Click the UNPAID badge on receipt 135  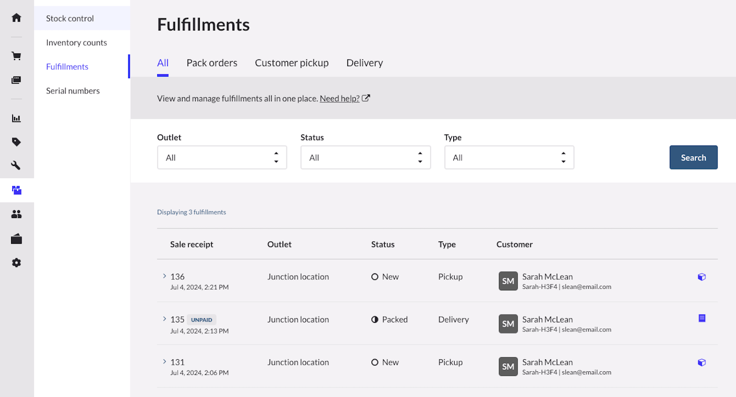[x=201, y=319]
